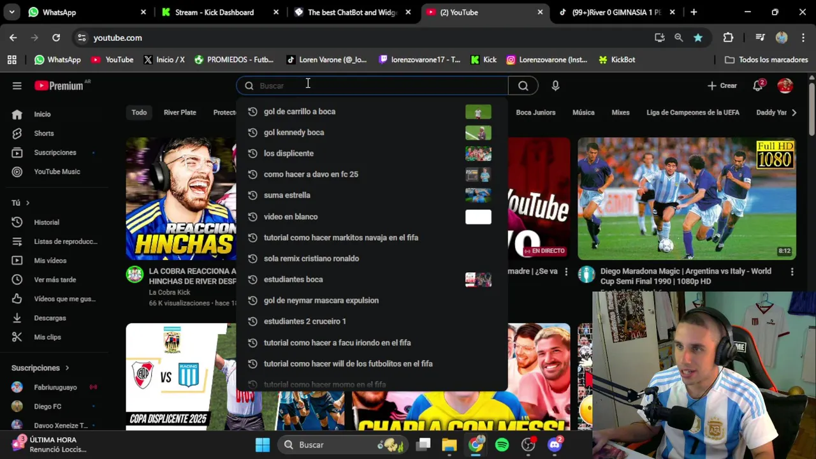Open Ver más tarde in sidebar
This screenshot has width=816, height=459.
point(55,280)
